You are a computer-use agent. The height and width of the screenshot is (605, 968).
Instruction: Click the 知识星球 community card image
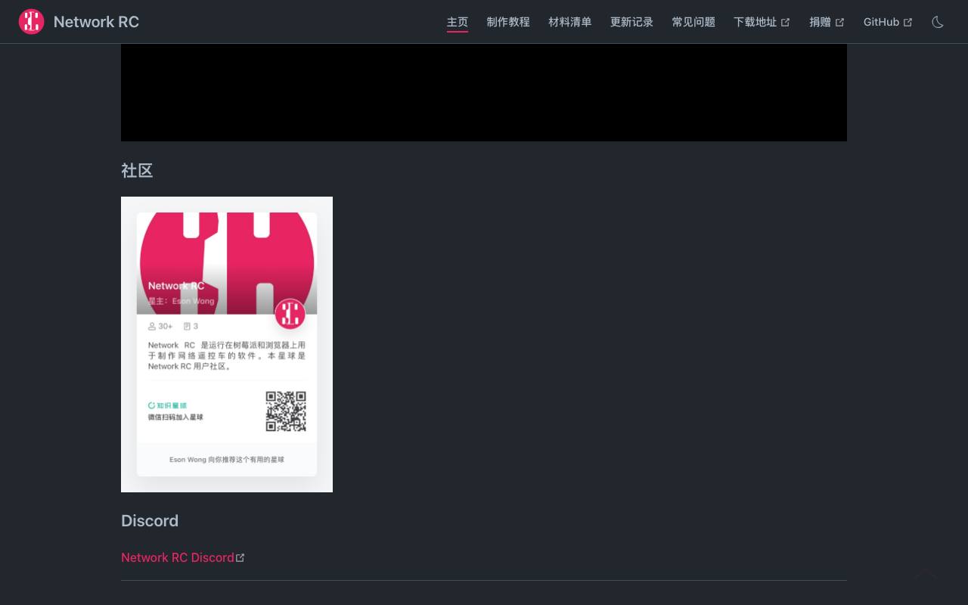point(227,344)
